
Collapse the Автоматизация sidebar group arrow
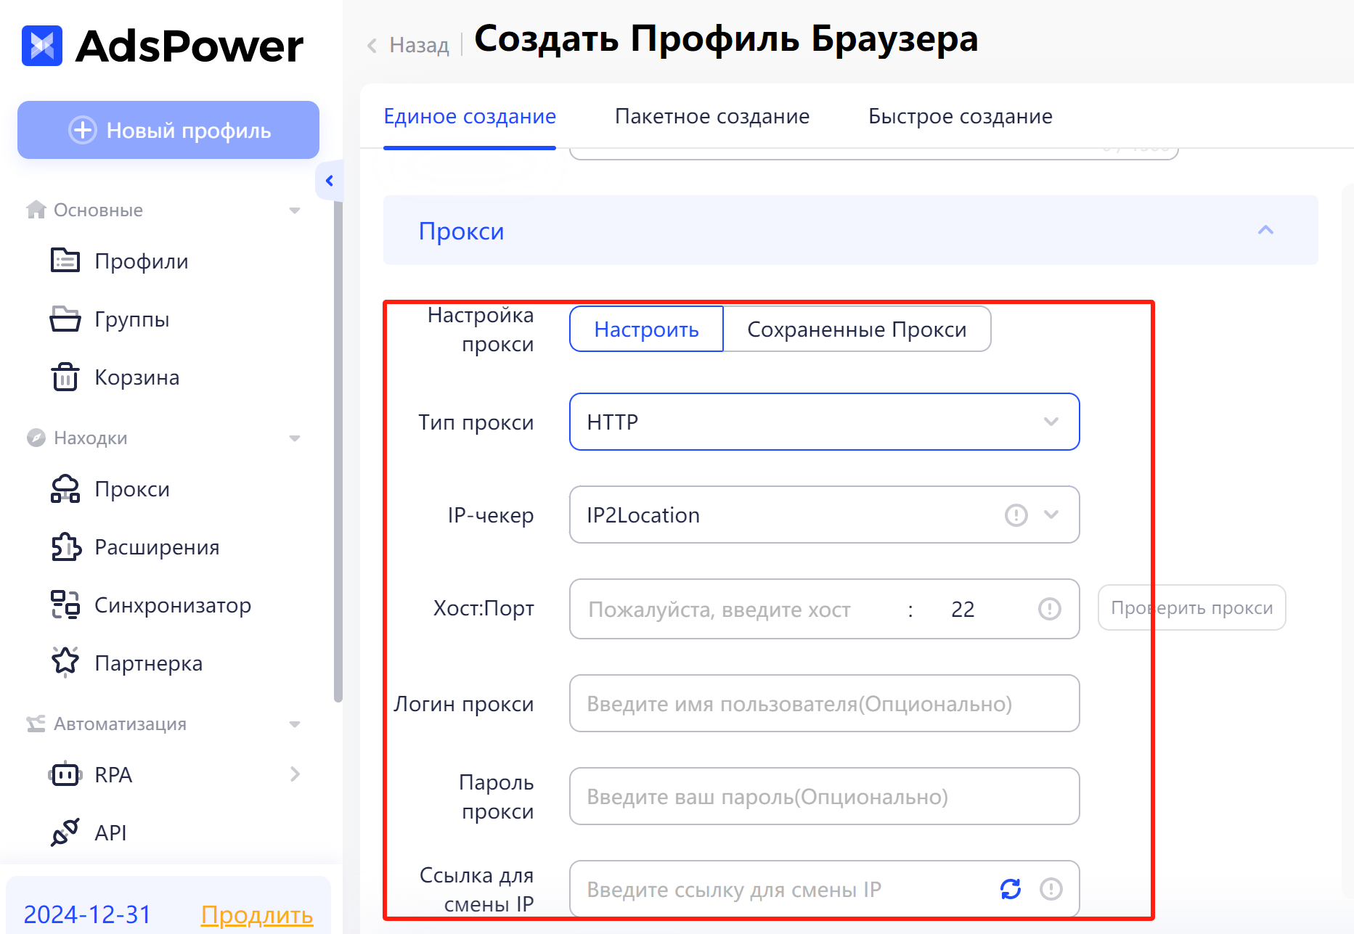295,724
